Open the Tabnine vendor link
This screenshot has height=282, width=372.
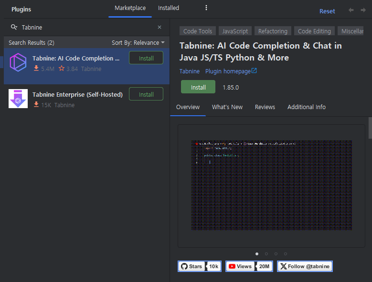tap(189, 71)
